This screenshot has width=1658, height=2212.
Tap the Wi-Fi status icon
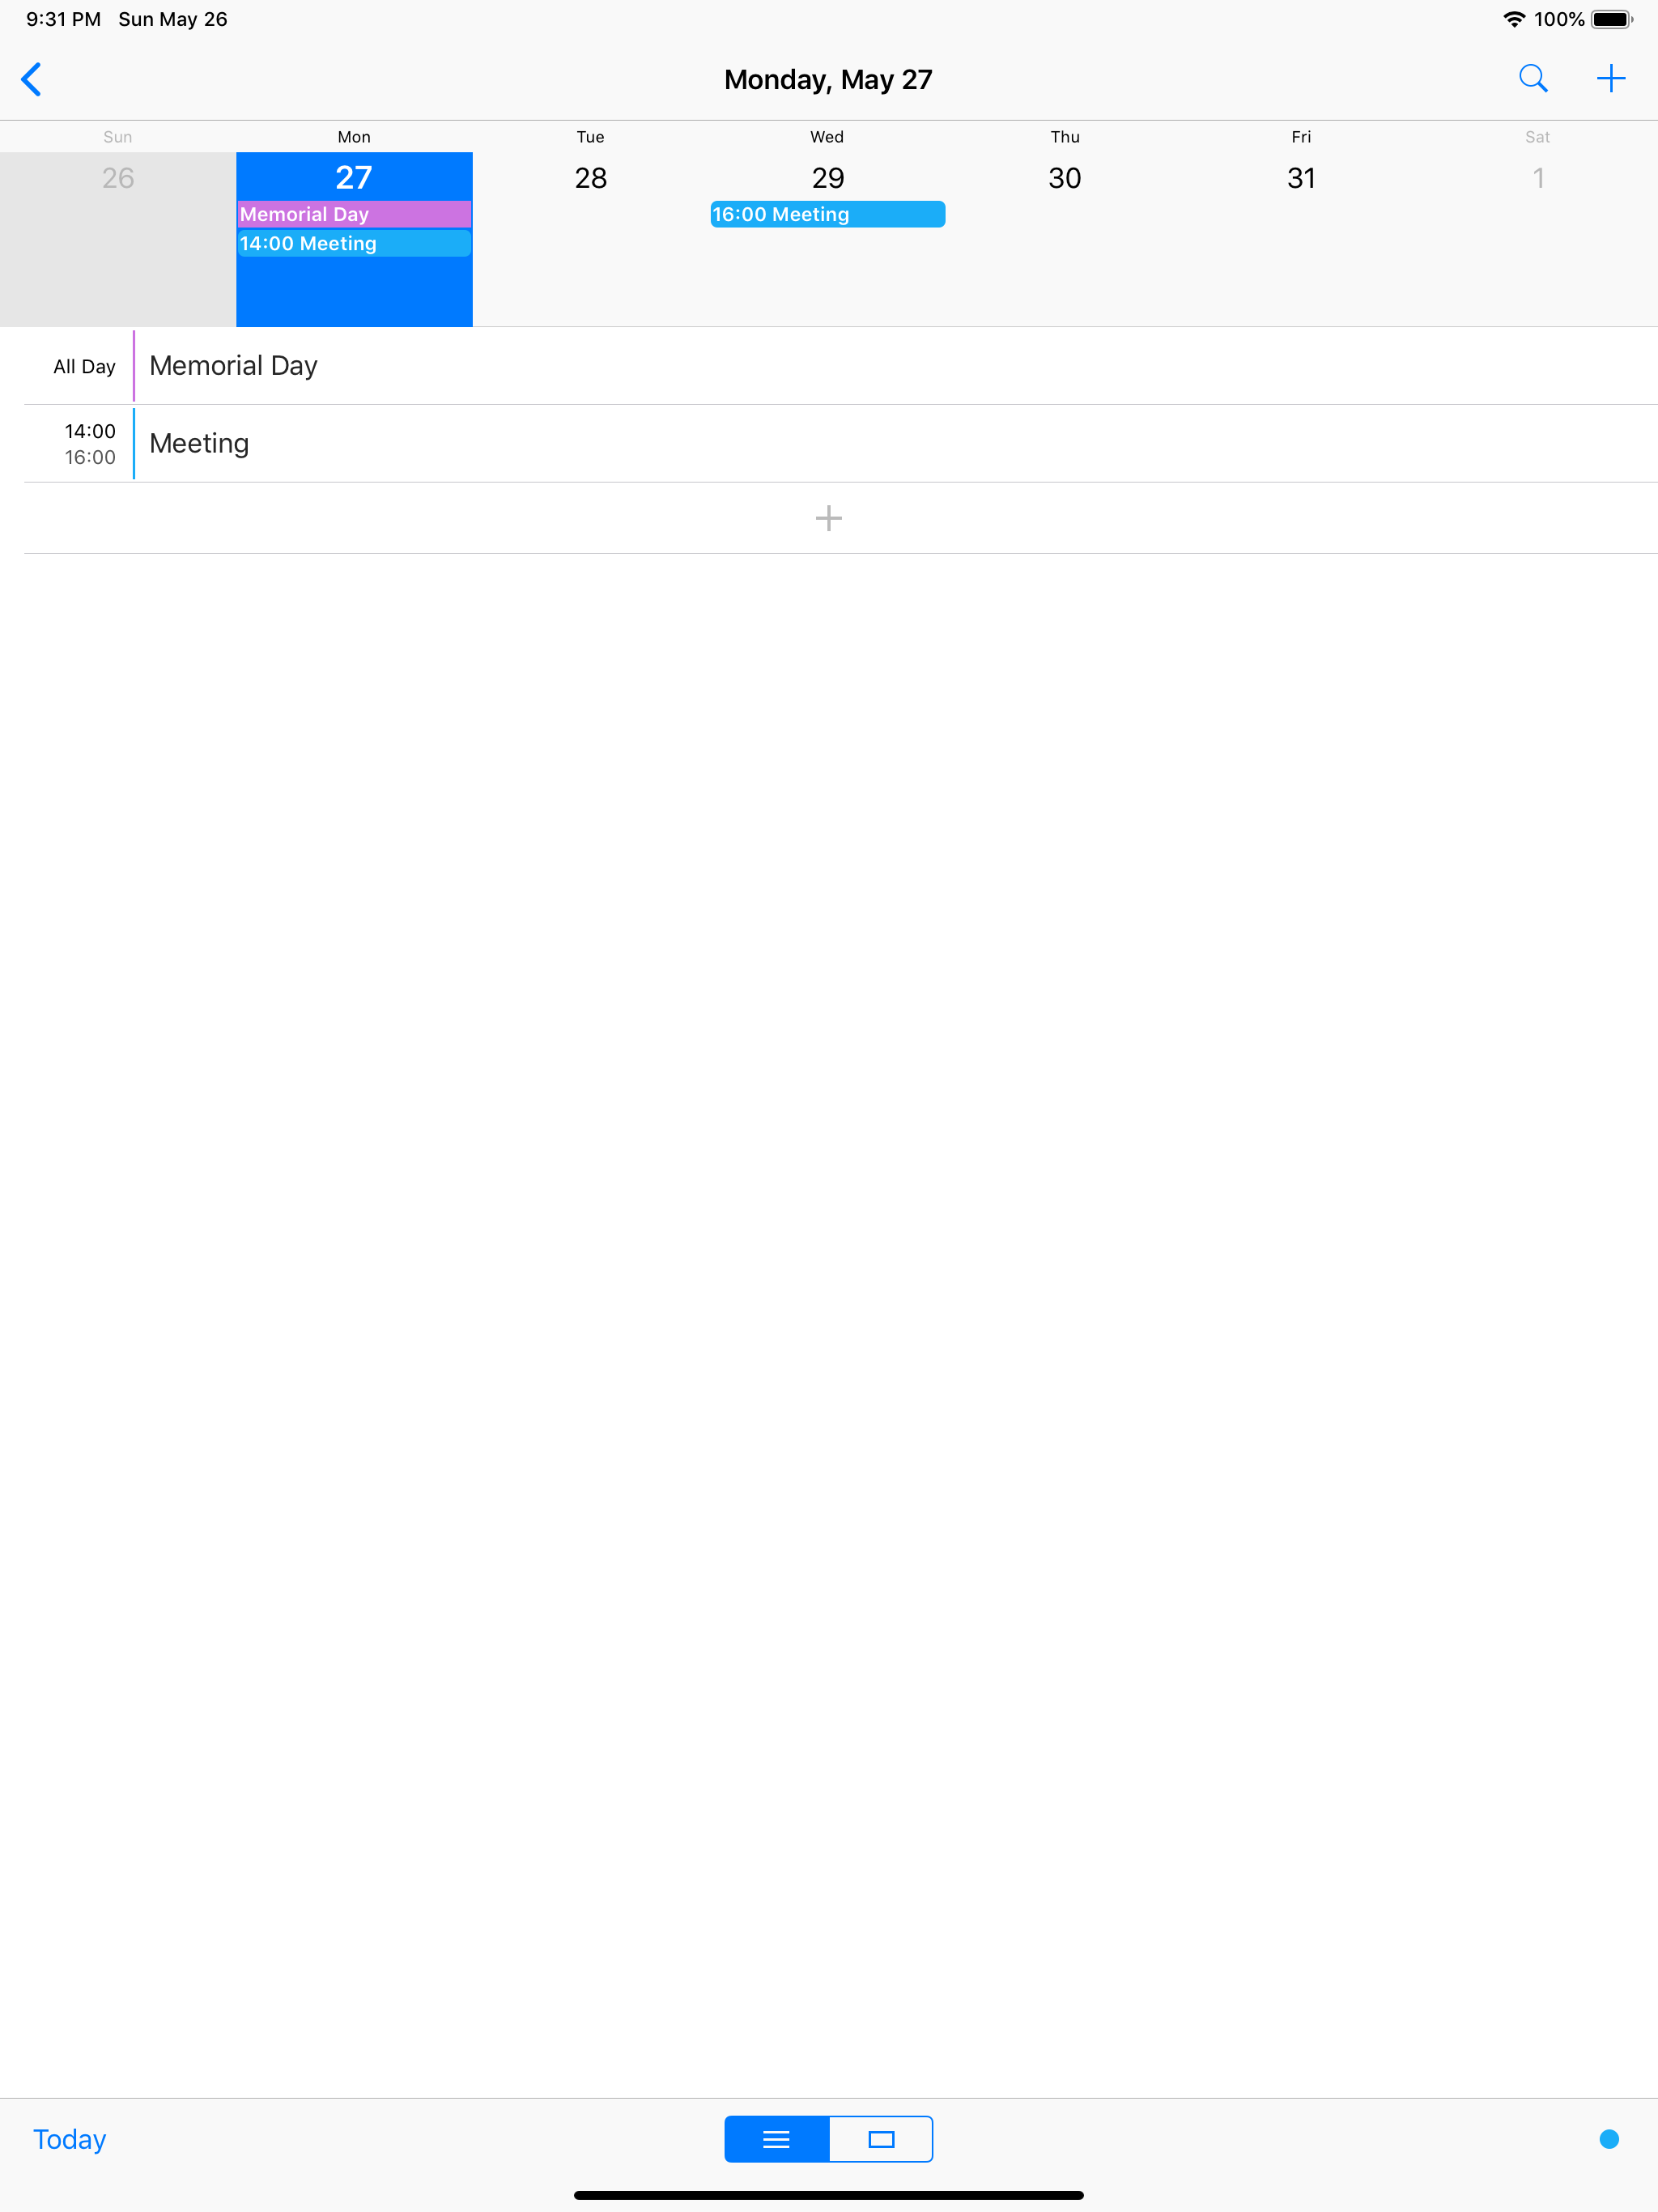point(1514,19)
